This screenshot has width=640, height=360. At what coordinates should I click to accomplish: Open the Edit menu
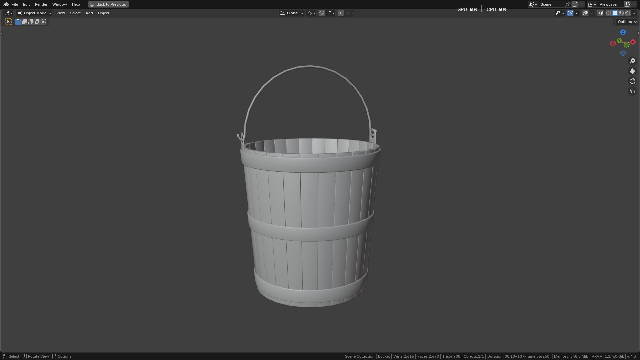[26, 4]
